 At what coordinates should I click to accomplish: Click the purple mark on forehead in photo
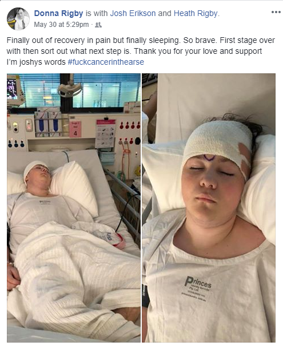click(209, 158)
